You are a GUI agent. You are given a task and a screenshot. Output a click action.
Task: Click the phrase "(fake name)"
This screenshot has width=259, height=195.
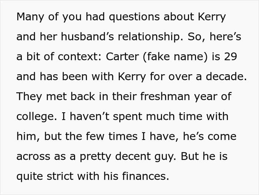coord(175,57)
